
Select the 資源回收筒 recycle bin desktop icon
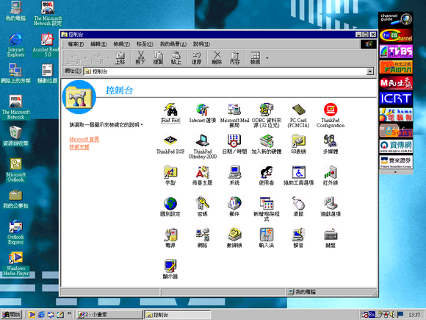click(x=15, y=136)
